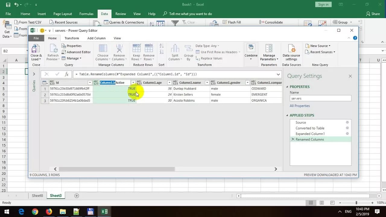Image resolution: width=386 pixels, height=217 pixels.
Task: Switch to the Sheet8 sheet tab
Action: (x=37, y=196)
